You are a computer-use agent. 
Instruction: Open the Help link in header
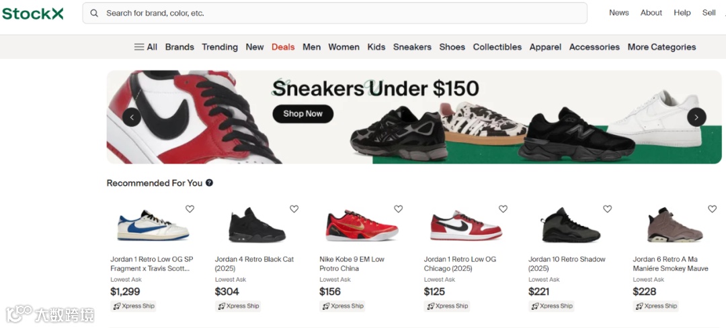pyautogui.click(x=682, y=13)
